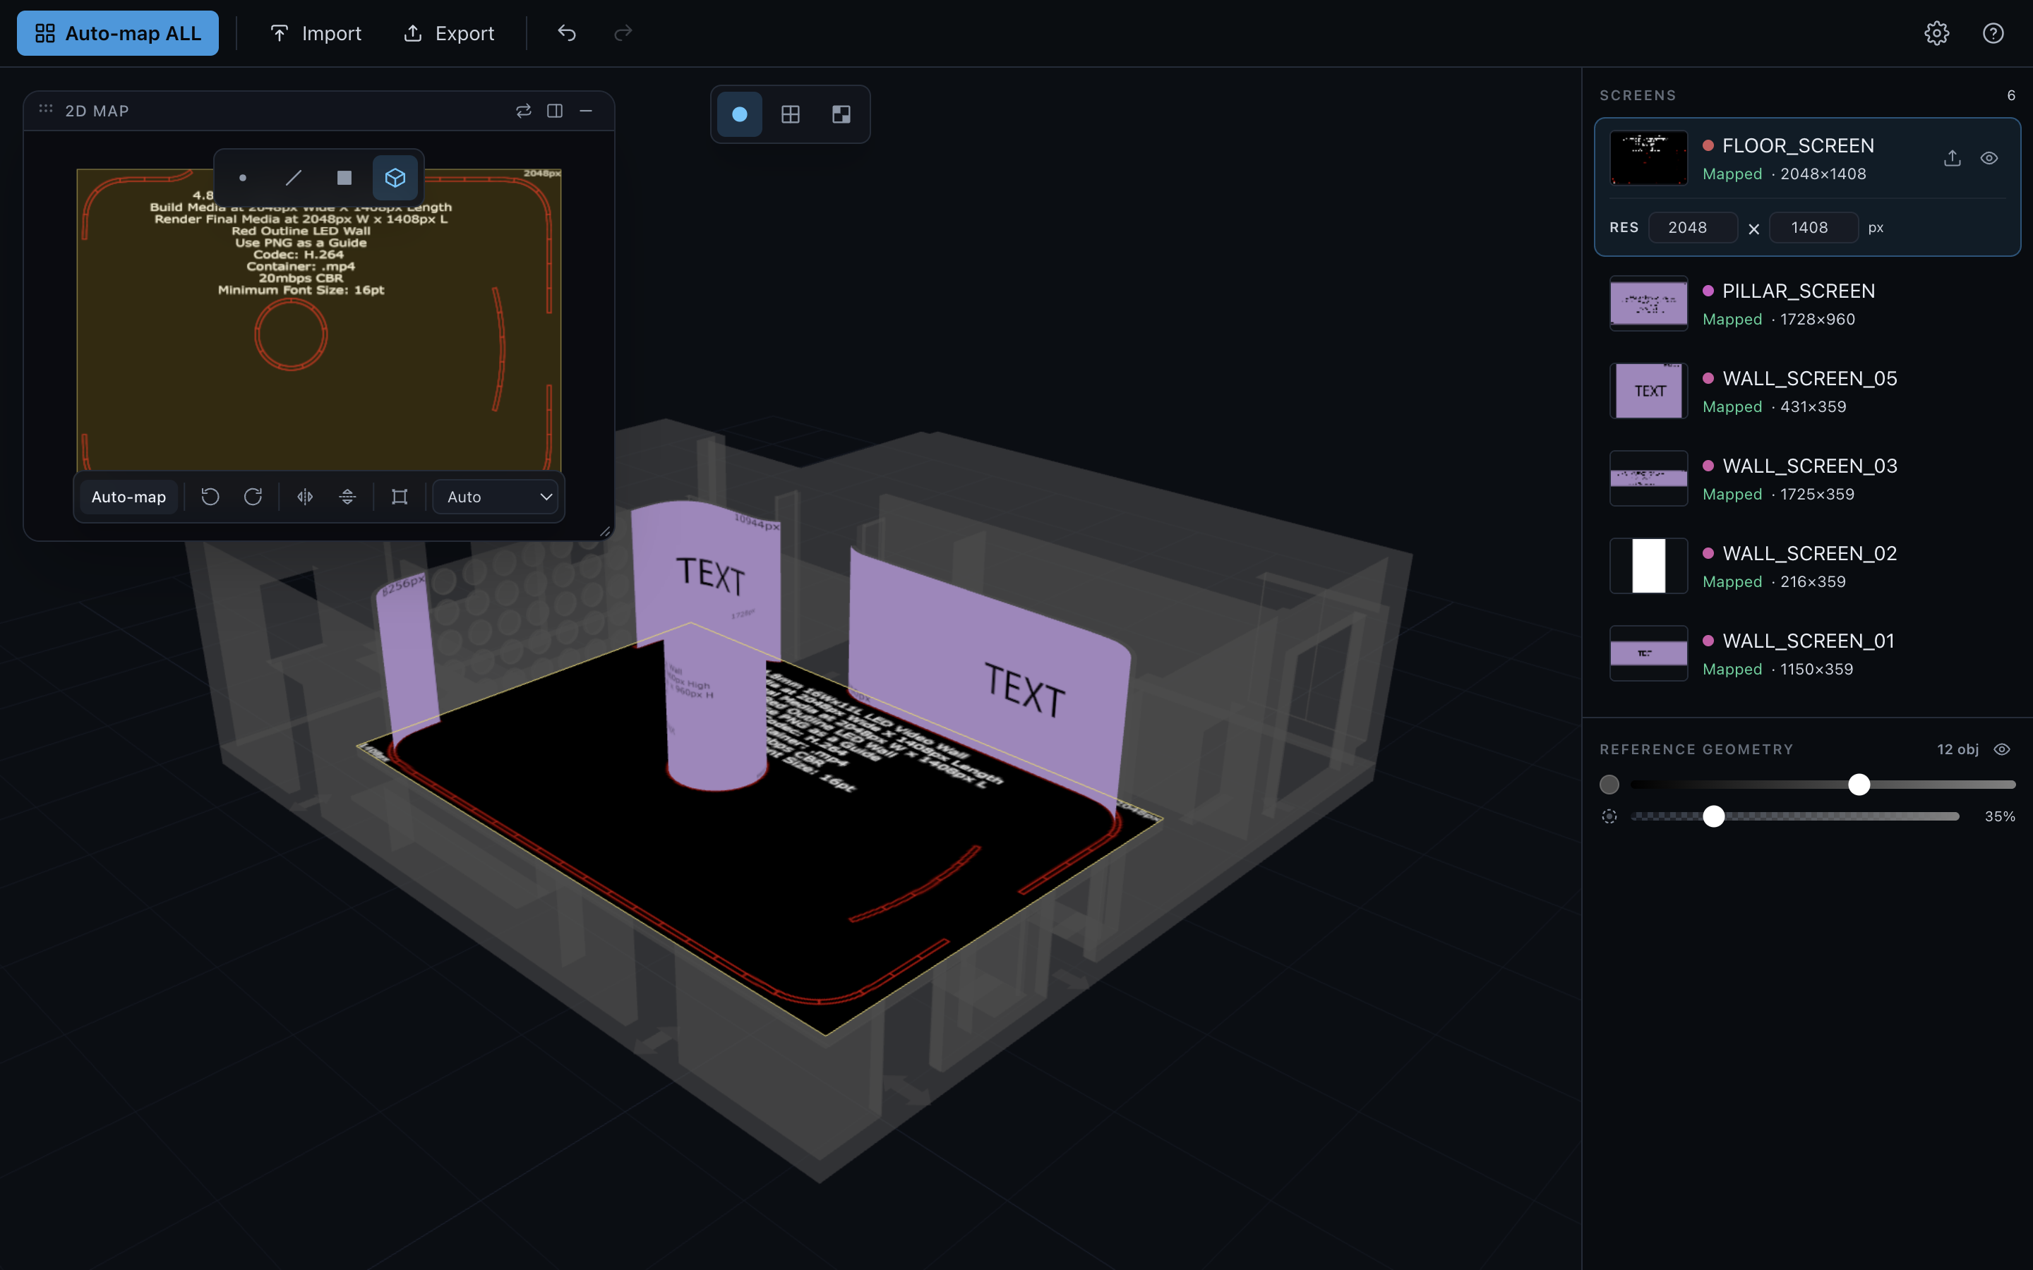Adjust the reference geometry brightness slider
Viewport: 2033px width, 1270px height.
(1858, 785)
